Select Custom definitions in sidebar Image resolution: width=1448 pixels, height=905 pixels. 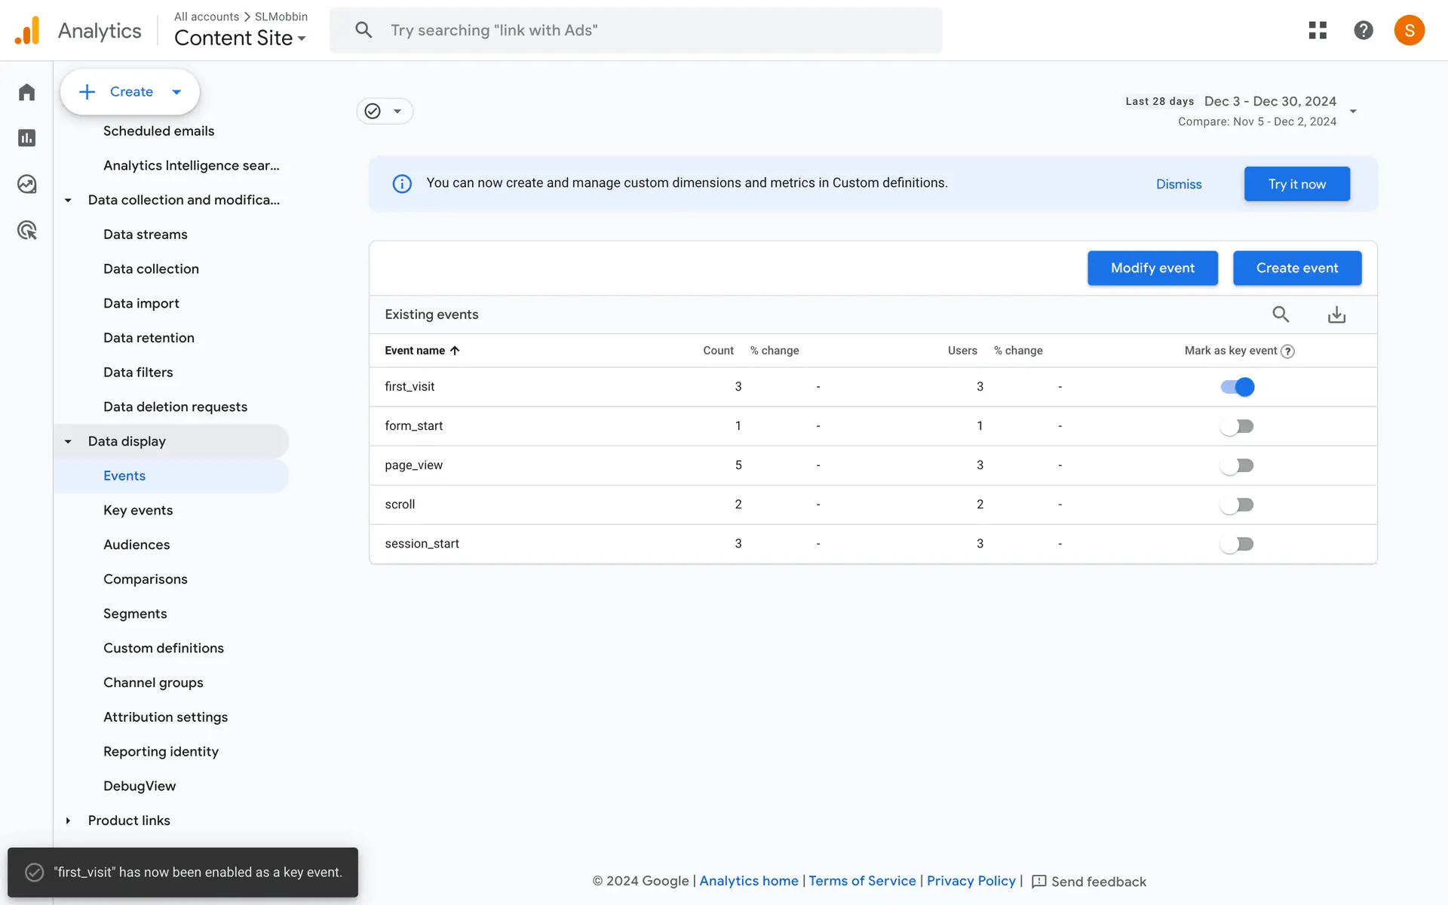click(x=164, y=649)
